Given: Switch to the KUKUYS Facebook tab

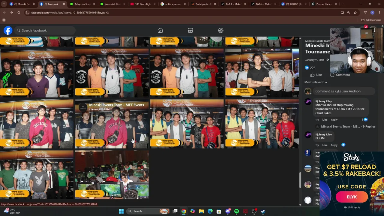Looking at the screenshot, I should [x=294, y=4].
